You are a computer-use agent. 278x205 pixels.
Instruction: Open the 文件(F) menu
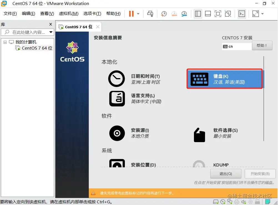pos(10,14)
